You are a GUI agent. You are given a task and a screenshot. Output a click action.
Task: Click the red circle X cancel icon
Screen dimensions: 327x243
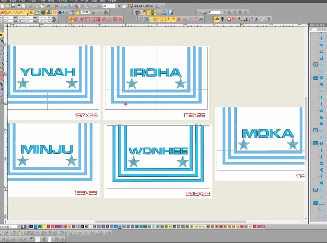[x=229, y=19]
